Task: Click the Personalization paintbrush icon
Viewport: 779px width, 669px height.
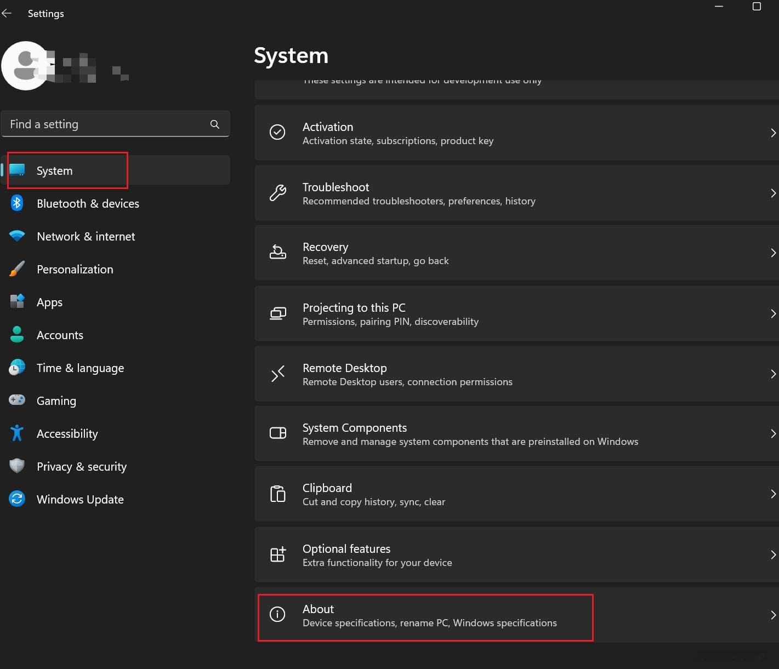Action: point(17,269)
